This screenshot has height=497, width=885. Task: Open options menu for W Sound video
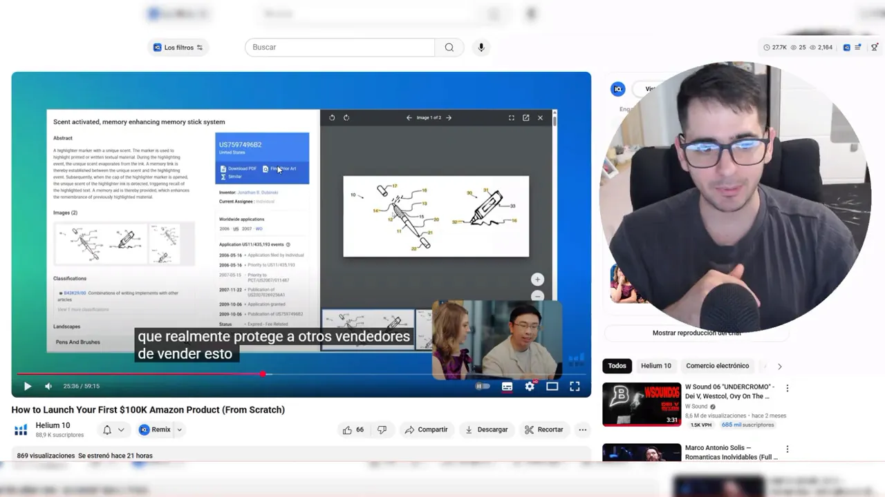[787, 389]
